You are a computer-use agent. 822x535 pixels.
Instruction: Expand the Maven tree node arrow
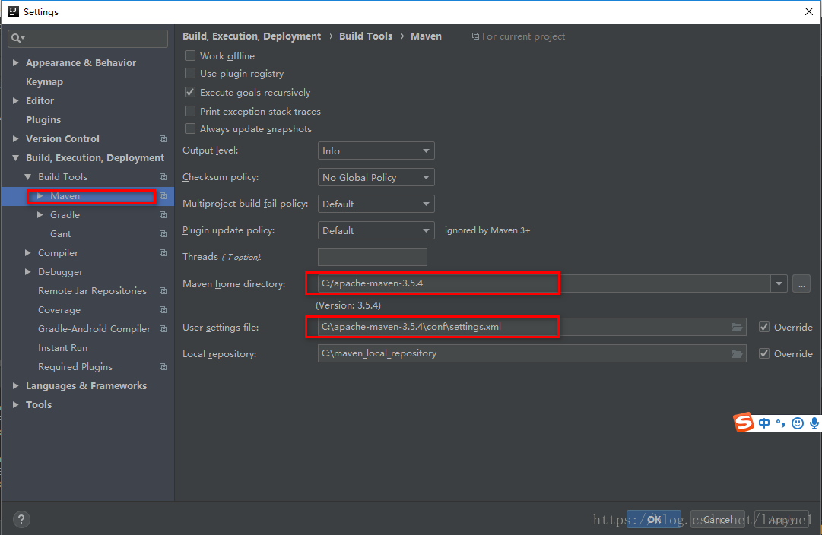click(x=40, y=196)
